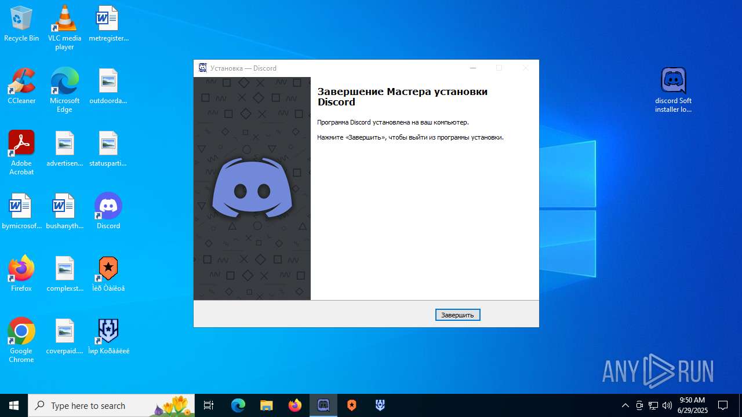Select the discord Soft installer desktop icon
742x417 pixels.
coord(673,90)
